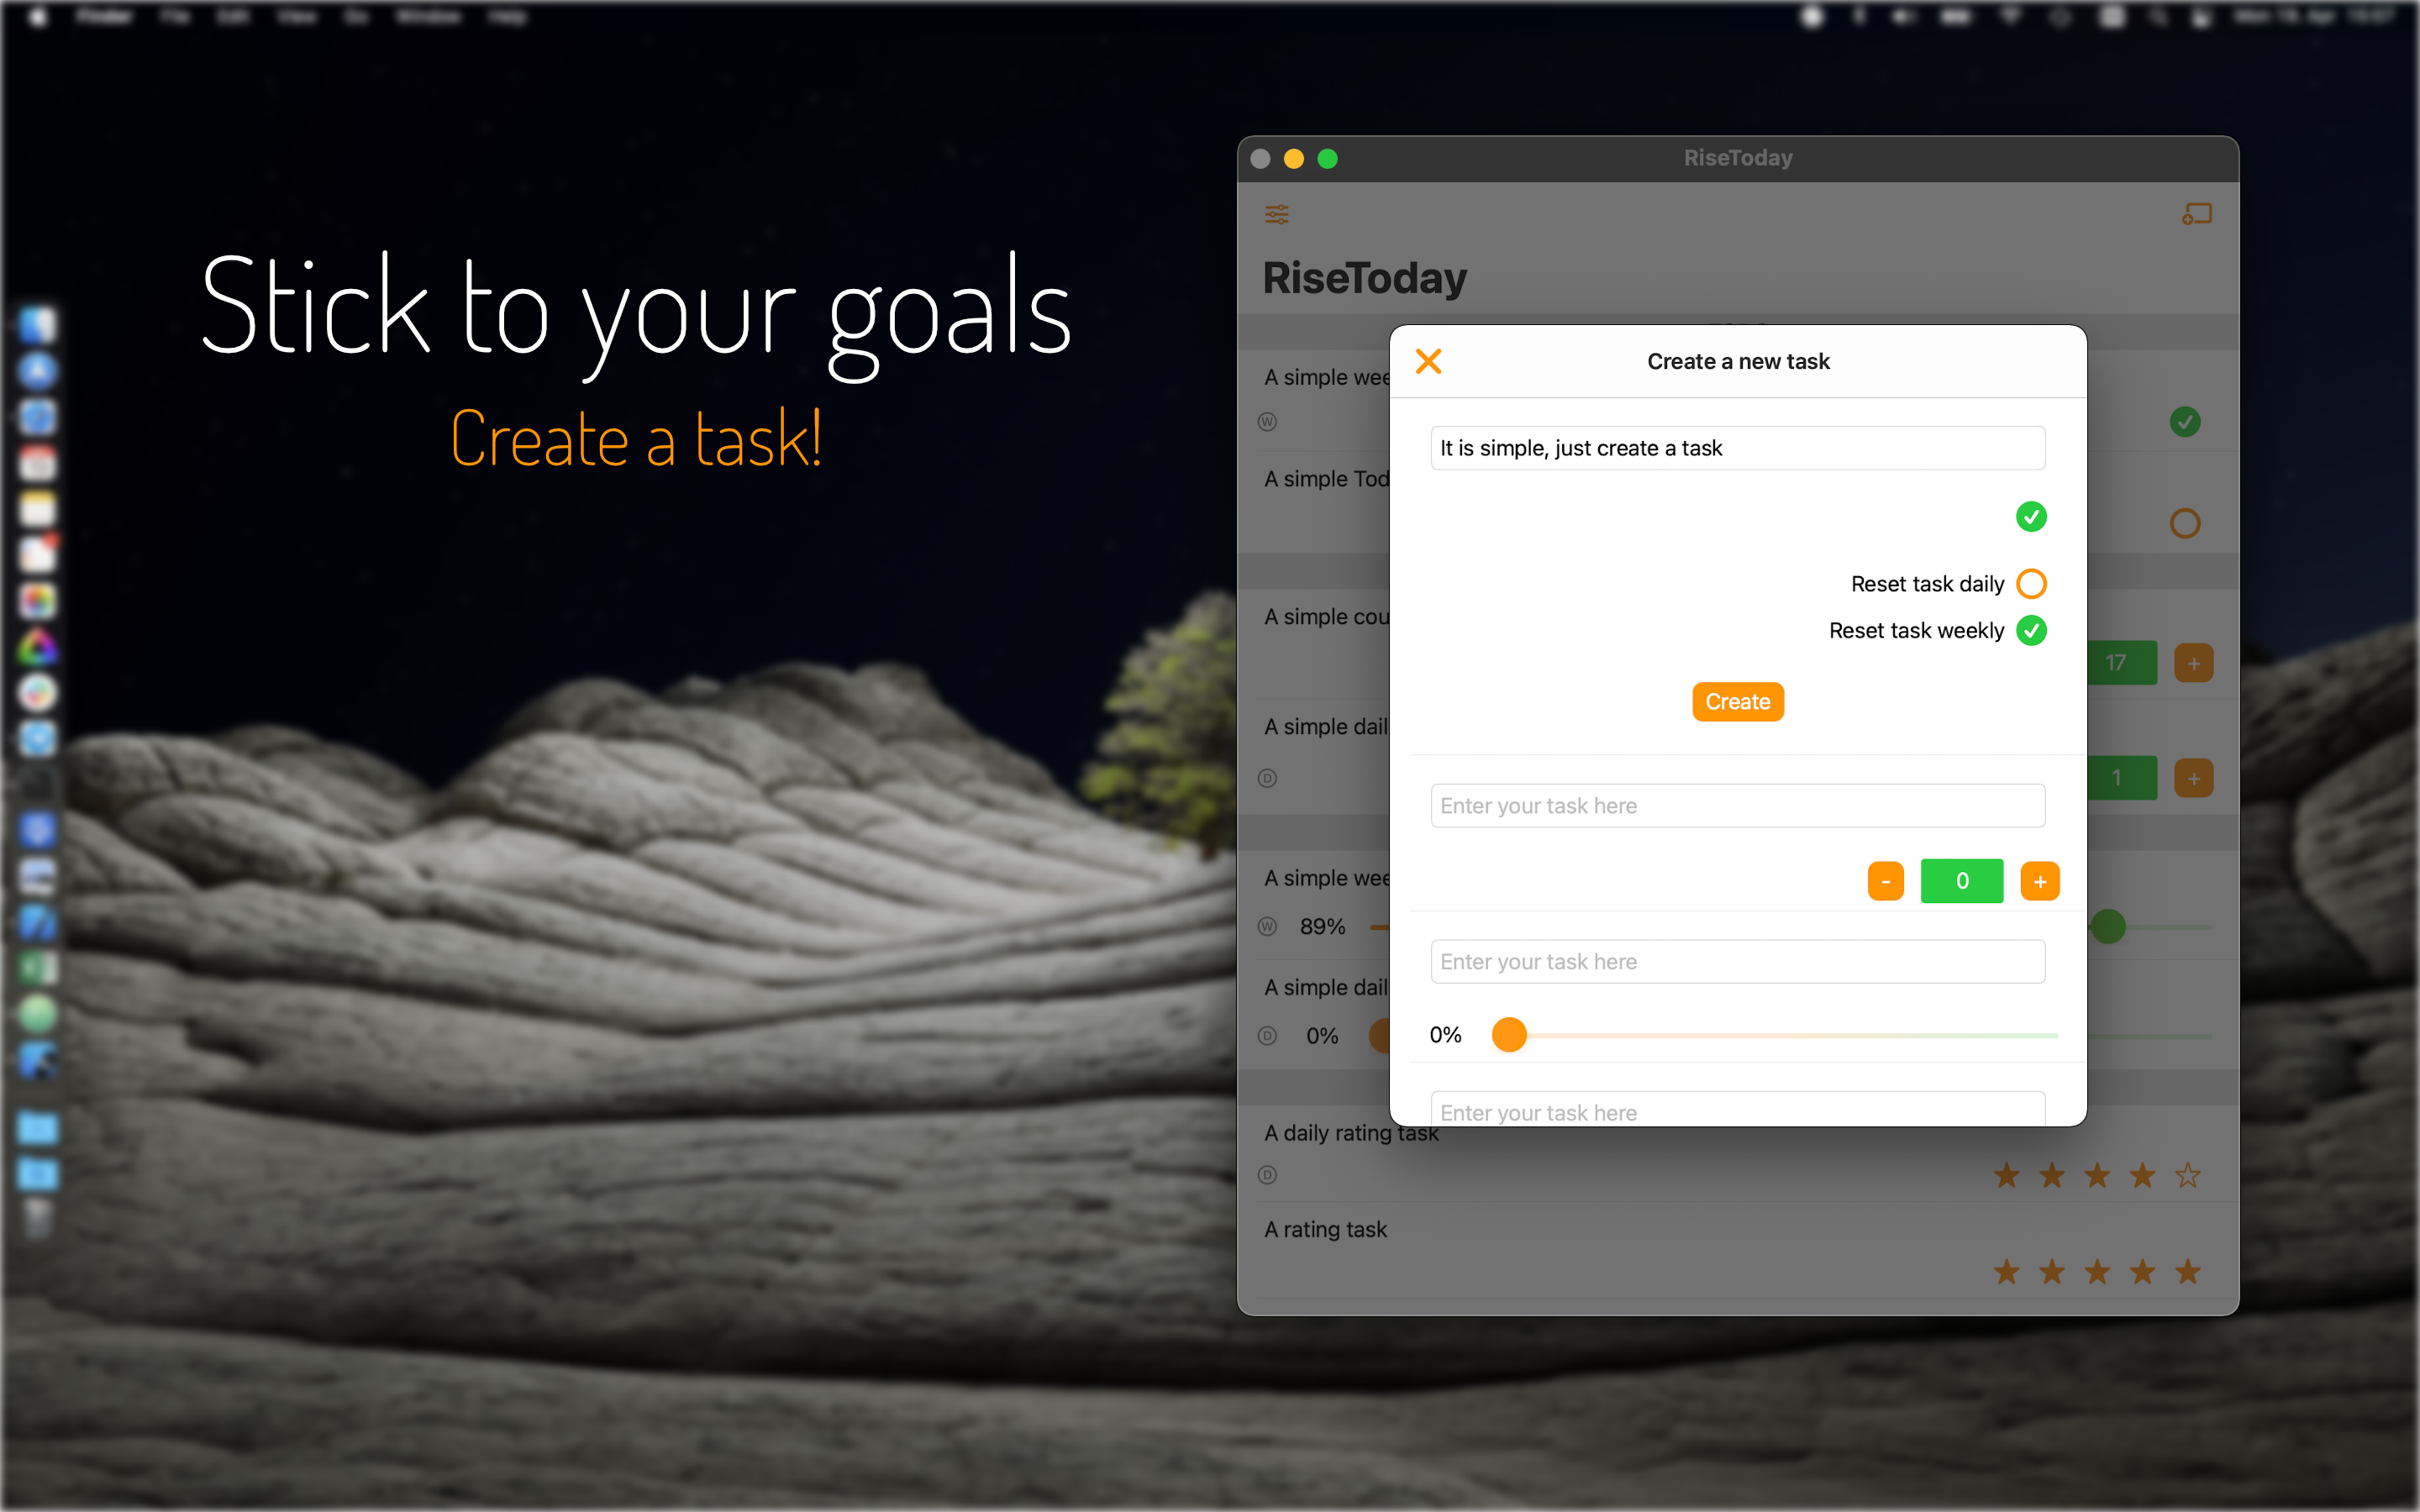Click the D badge under A daily rating task
Viewport: 2420px width, 1512px height.
(1267, 1175)
